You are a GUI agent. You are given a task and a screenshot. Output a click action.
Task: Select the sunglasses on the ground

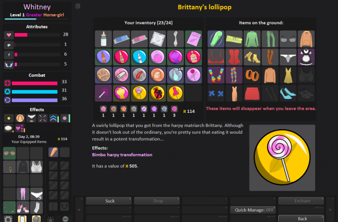pyautogui.click(x=288, y=38)
